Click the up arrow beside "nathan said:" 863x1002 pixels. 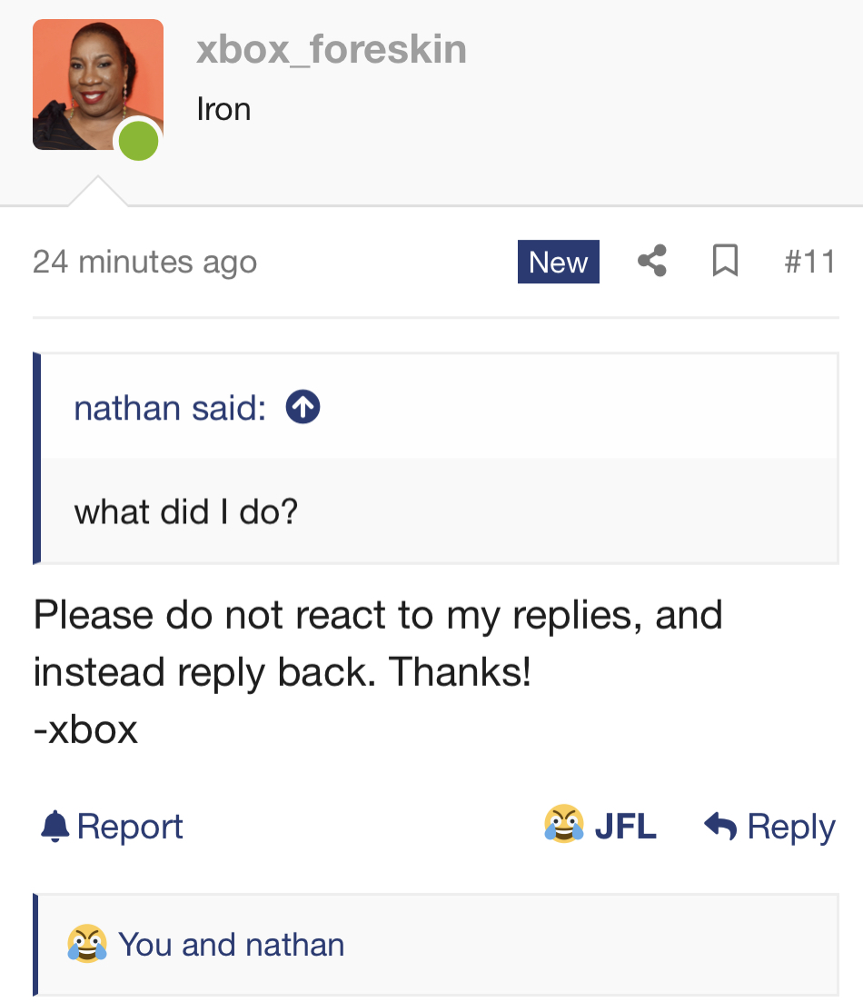click(303, 408)
